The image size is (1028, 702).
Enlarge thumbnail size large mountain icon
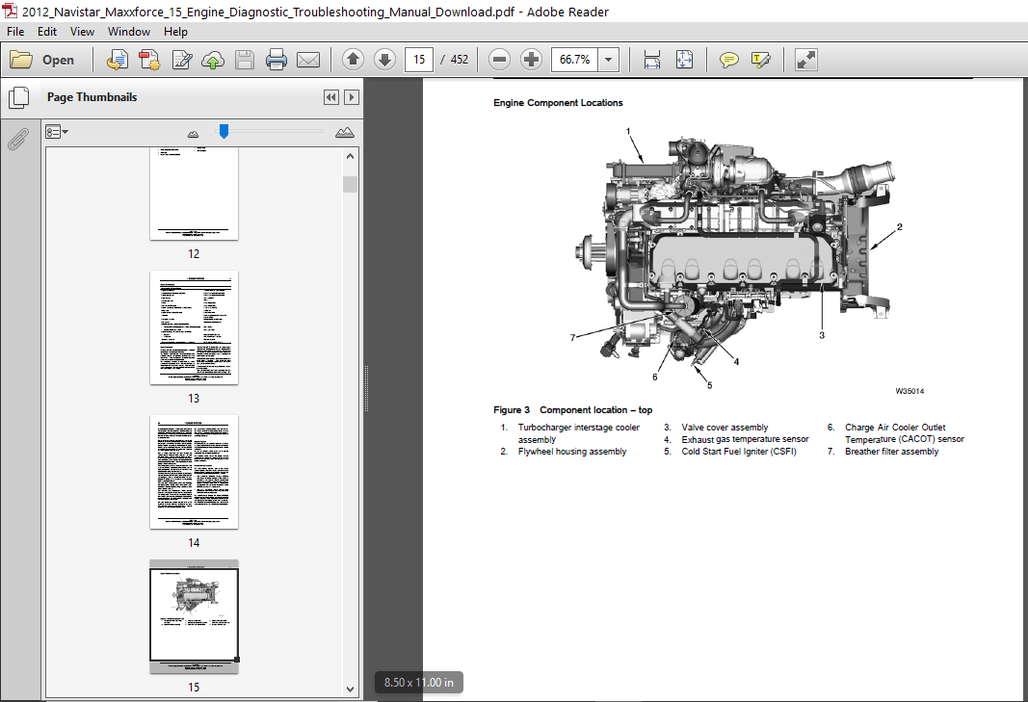pos(344,132)
